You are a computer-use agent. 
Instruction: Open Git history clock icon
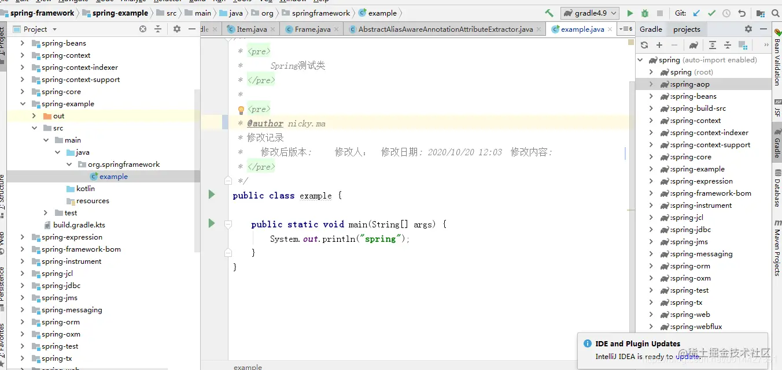[726, 13]
